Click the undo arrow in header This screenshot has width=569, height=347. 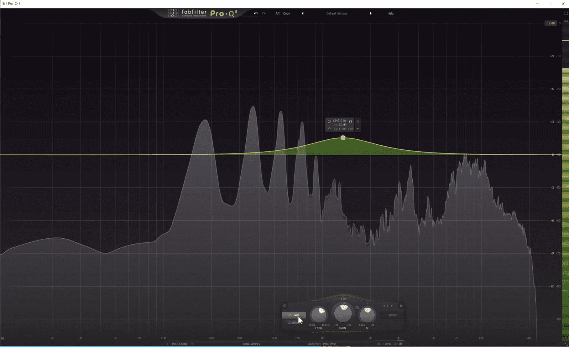(256, 13)
